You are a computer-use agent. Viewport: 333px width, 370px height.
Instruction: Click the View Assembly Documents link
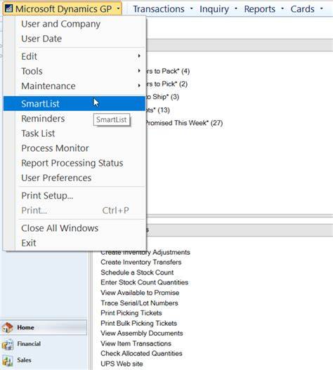pyautogui.click(x=142, y=333)
